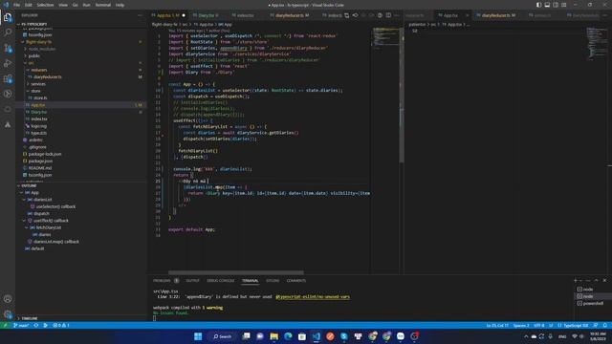Switch to the Output panel tab
Screen dimensions: 612x344
[192, 280]
